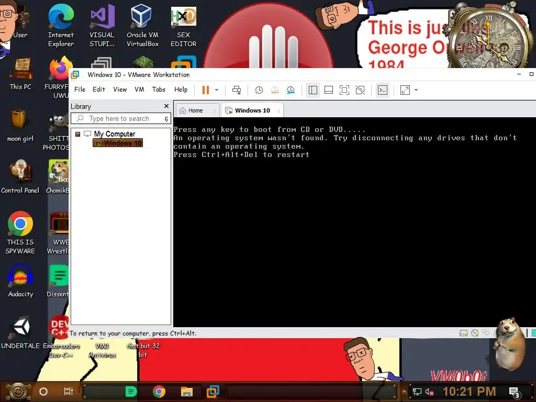Open File Explorer from the taskbar
Image resolution: width=536 pixels, height=402 pixels.
187,392
